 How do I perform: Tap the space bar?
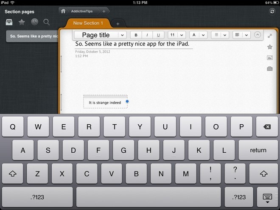(x=148, y=197)
